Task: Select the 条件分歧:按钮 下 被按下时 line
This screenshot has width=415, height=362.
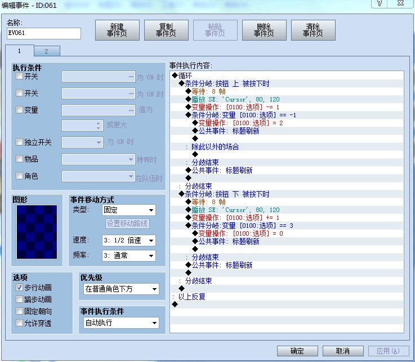Action: click(x=287, y=194)
